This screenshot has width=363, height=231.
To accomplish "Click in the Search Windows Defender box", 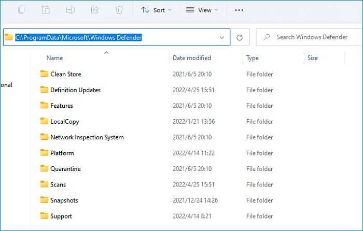I will pos(311,37).
